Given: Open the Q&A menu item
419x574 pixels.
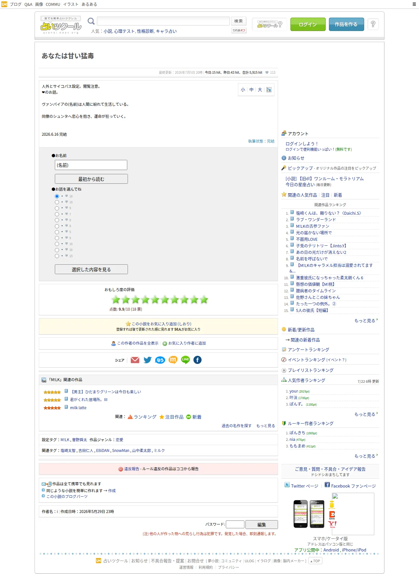Looking at the screenshot, I should click(28, 4).
